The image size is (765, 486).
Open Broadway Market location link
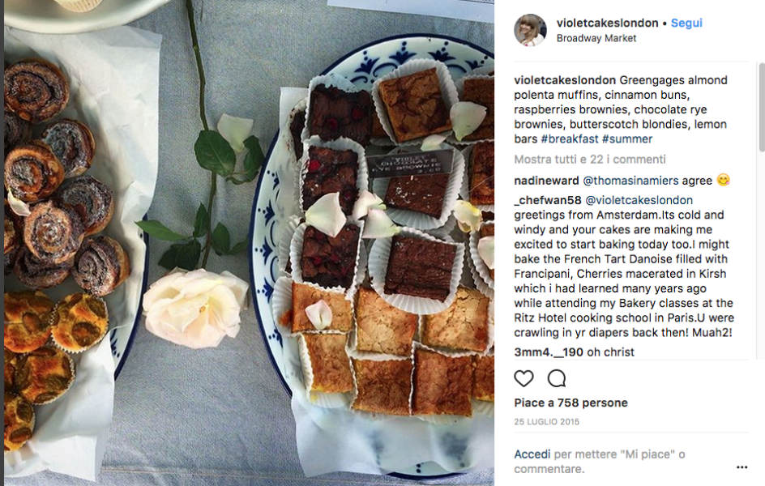(x=596, y=38)
